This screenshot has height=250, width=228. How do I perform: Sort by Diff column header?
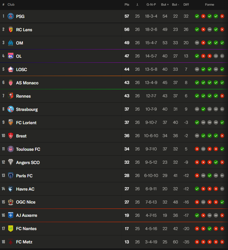point(186,5)
